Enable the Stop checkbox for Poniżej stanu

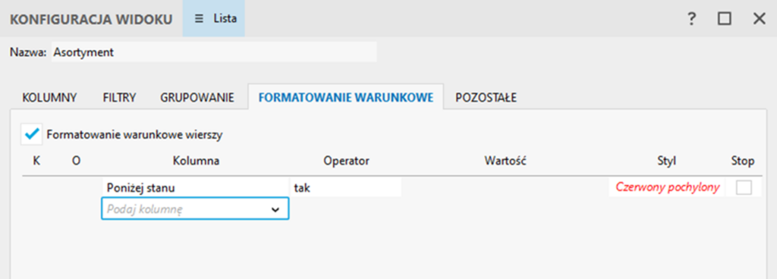pyautogui.click(x=744, y=187)
